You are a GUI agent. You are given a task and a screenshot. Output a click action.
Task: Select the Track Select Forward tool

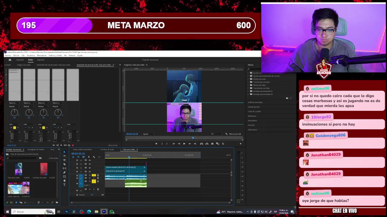[64, 156]
